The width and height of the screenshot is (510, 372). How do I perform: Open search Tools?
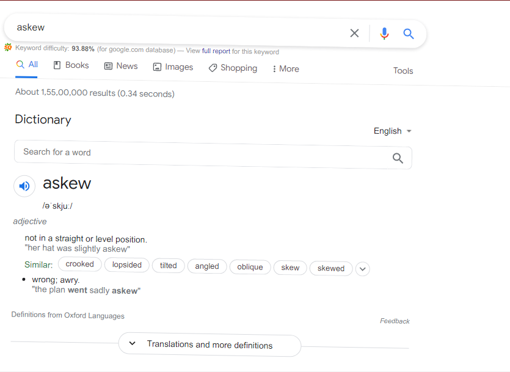pyautogui.click(x=403, y=71)
